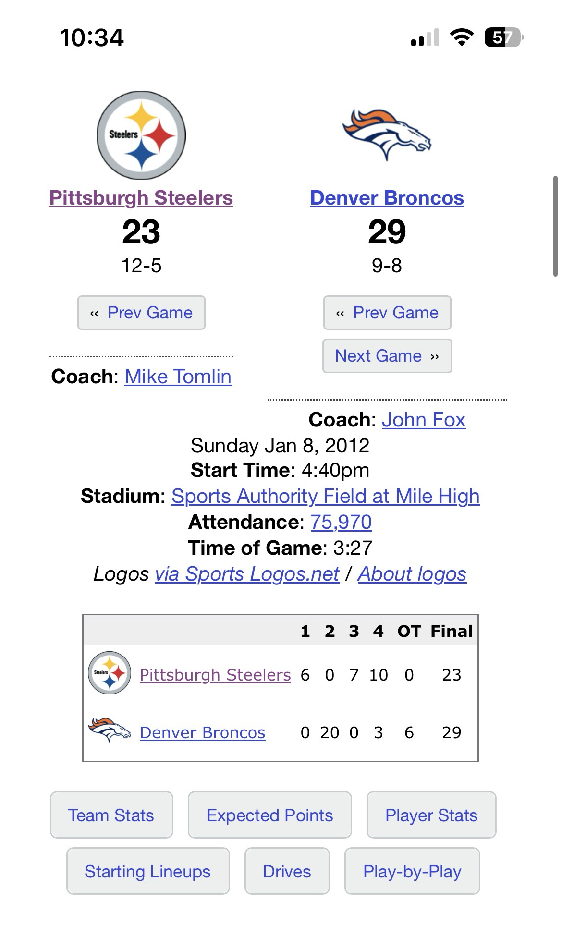Open the Steelers' Prev Game

click(x=141, y=313)
